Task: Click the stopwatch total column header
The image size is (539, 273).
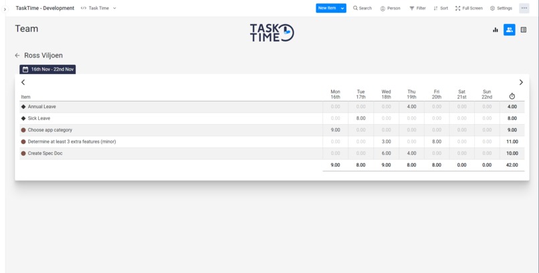Action: (x=512, y=96)
